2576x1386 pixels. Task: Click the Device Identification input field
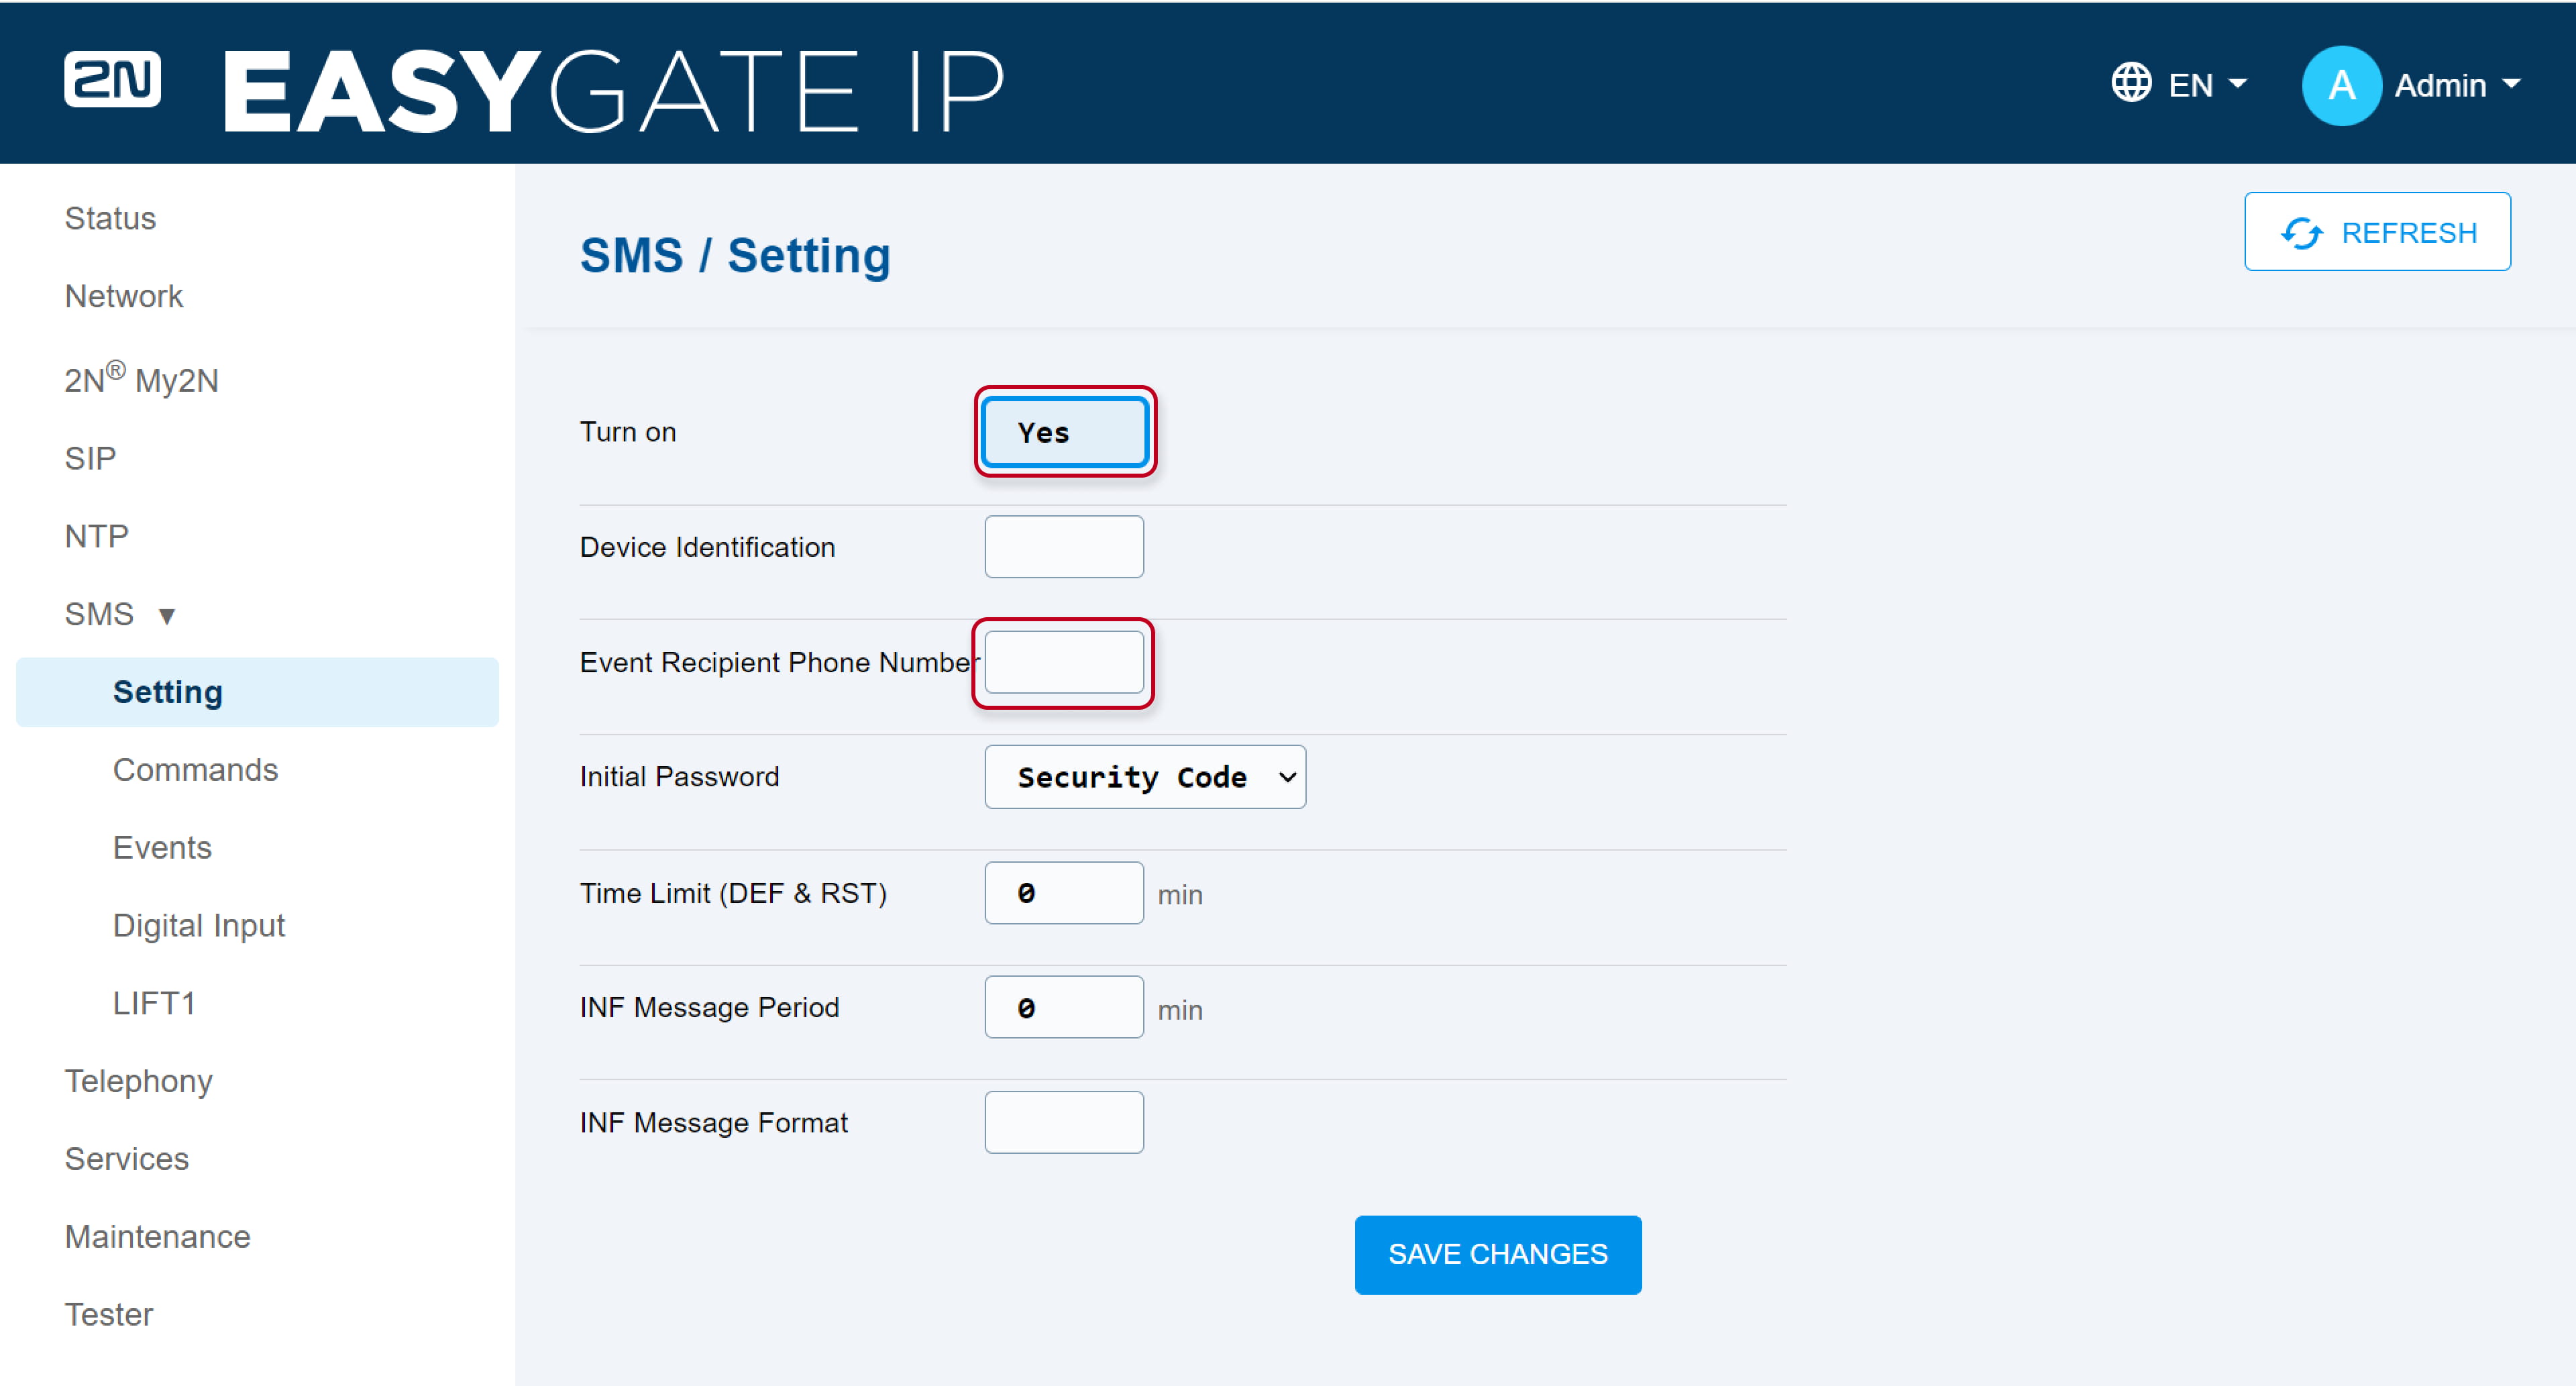(x=1064, y=547)
